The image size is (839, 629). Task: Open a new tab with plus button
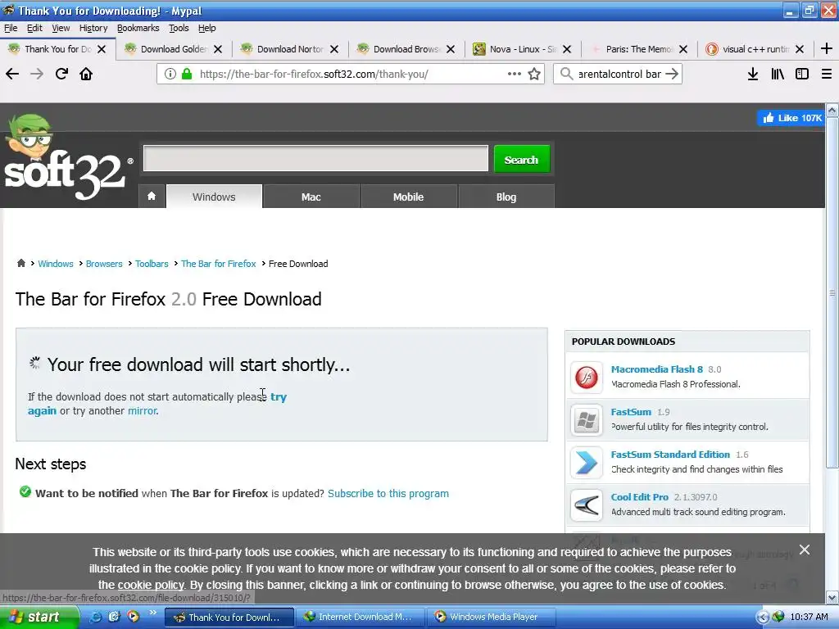coord(827,48)
